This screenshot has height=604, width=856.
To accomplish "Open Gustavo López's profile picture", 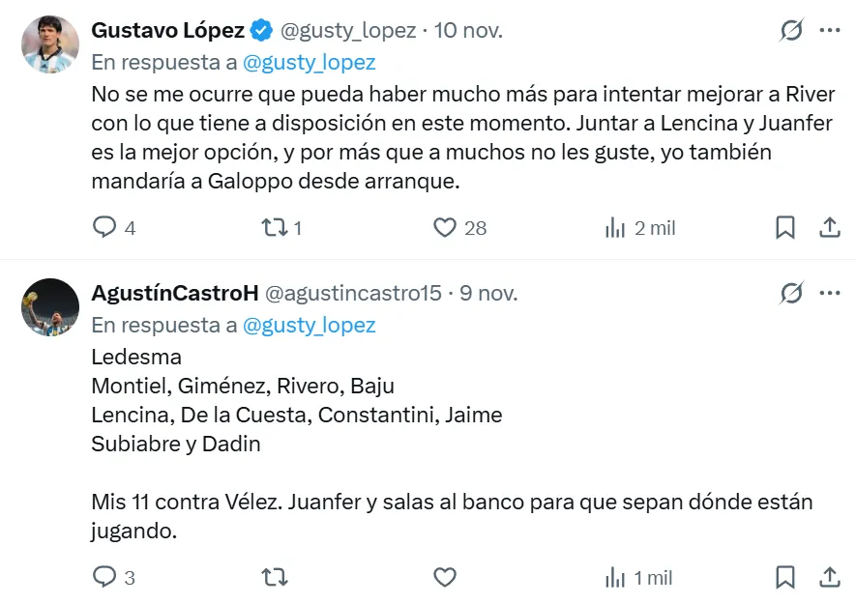I will 50,44.
